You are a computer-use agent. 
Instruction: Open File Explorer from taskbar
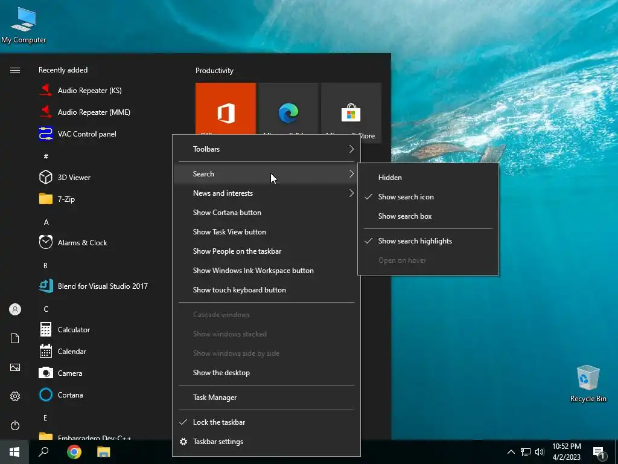click(104, 452)
